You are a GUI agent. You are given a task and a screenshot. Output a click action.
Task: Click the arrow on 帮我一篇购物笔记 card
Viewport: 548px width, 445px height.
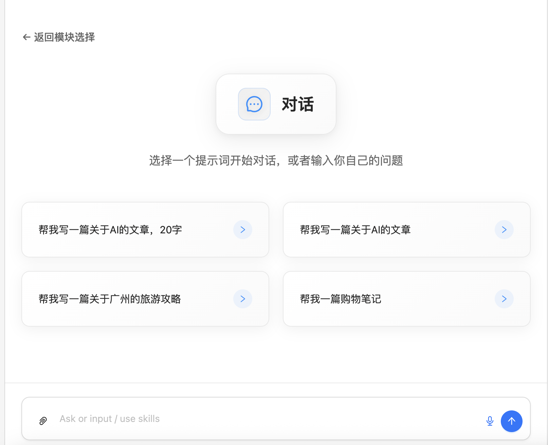(504, 299)
